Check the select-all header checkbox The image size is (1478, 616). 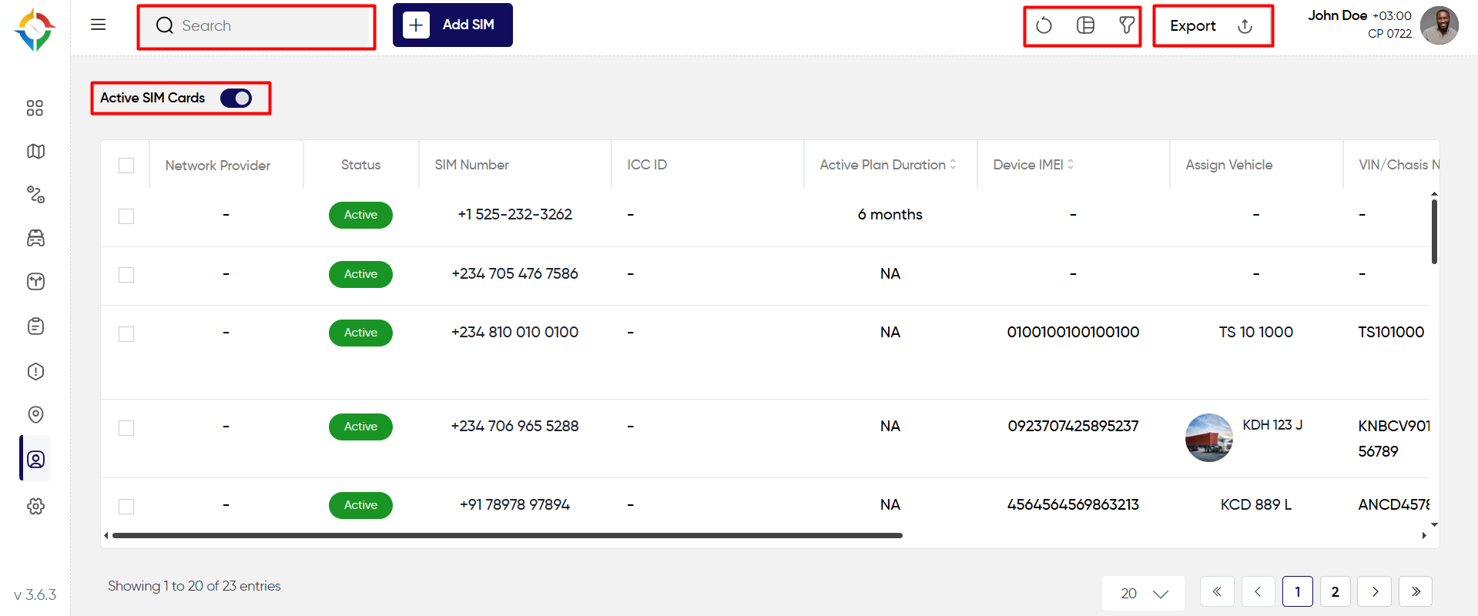(x=126, y=166)
